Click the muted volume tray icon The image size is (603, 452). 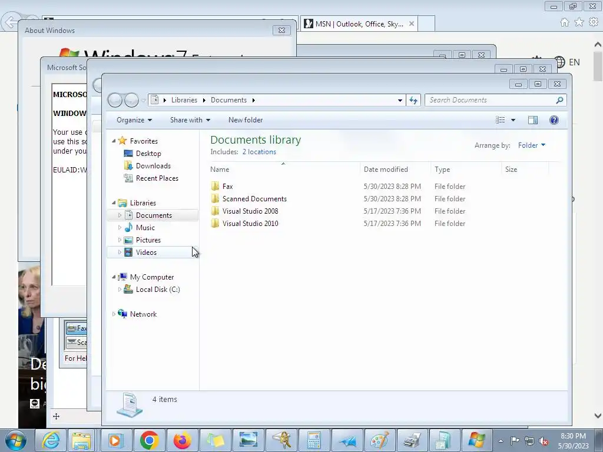544,441
